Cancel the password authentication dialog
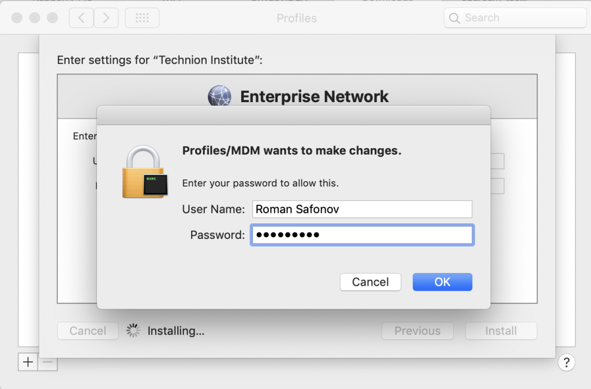The image size is (591, 389). [371, 282]
